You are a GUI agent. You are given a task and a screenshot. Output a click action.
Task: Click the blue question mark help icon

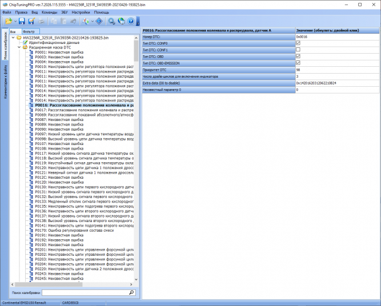click(131, 21)
